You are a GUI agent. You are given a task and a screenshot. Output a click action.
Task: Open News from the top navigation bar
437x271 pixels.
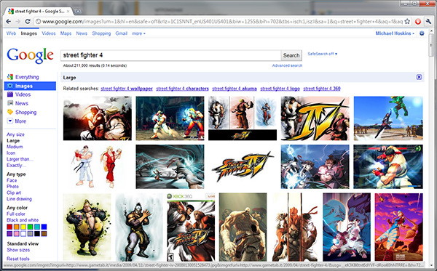click(x=82, y=33)
